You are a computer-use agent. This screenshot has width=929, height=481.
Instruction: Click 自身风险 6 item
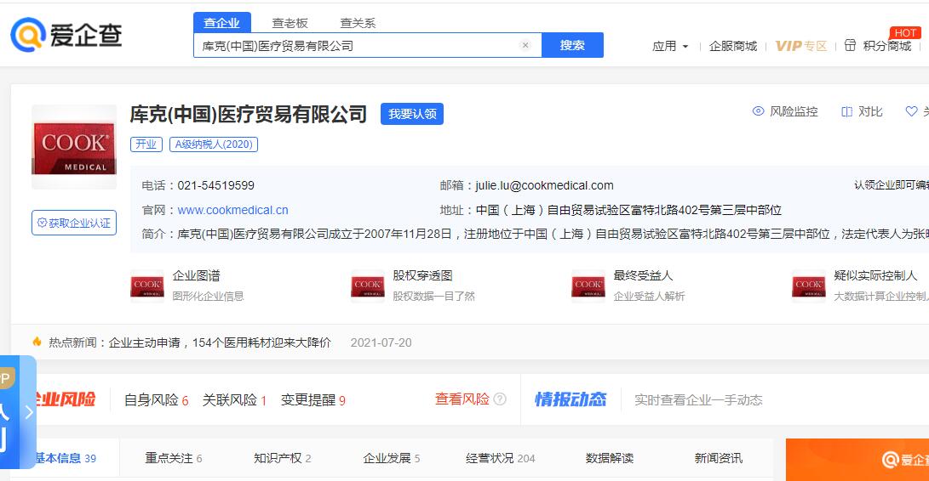click(x=157, y=400)
